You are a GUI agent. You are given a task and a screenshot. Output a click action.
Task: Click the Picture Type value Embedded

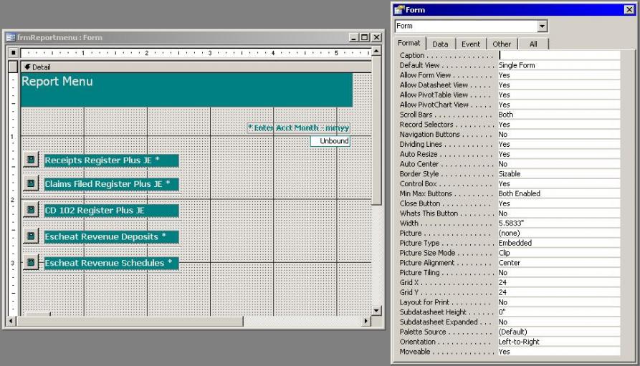(x=559, y=243)
